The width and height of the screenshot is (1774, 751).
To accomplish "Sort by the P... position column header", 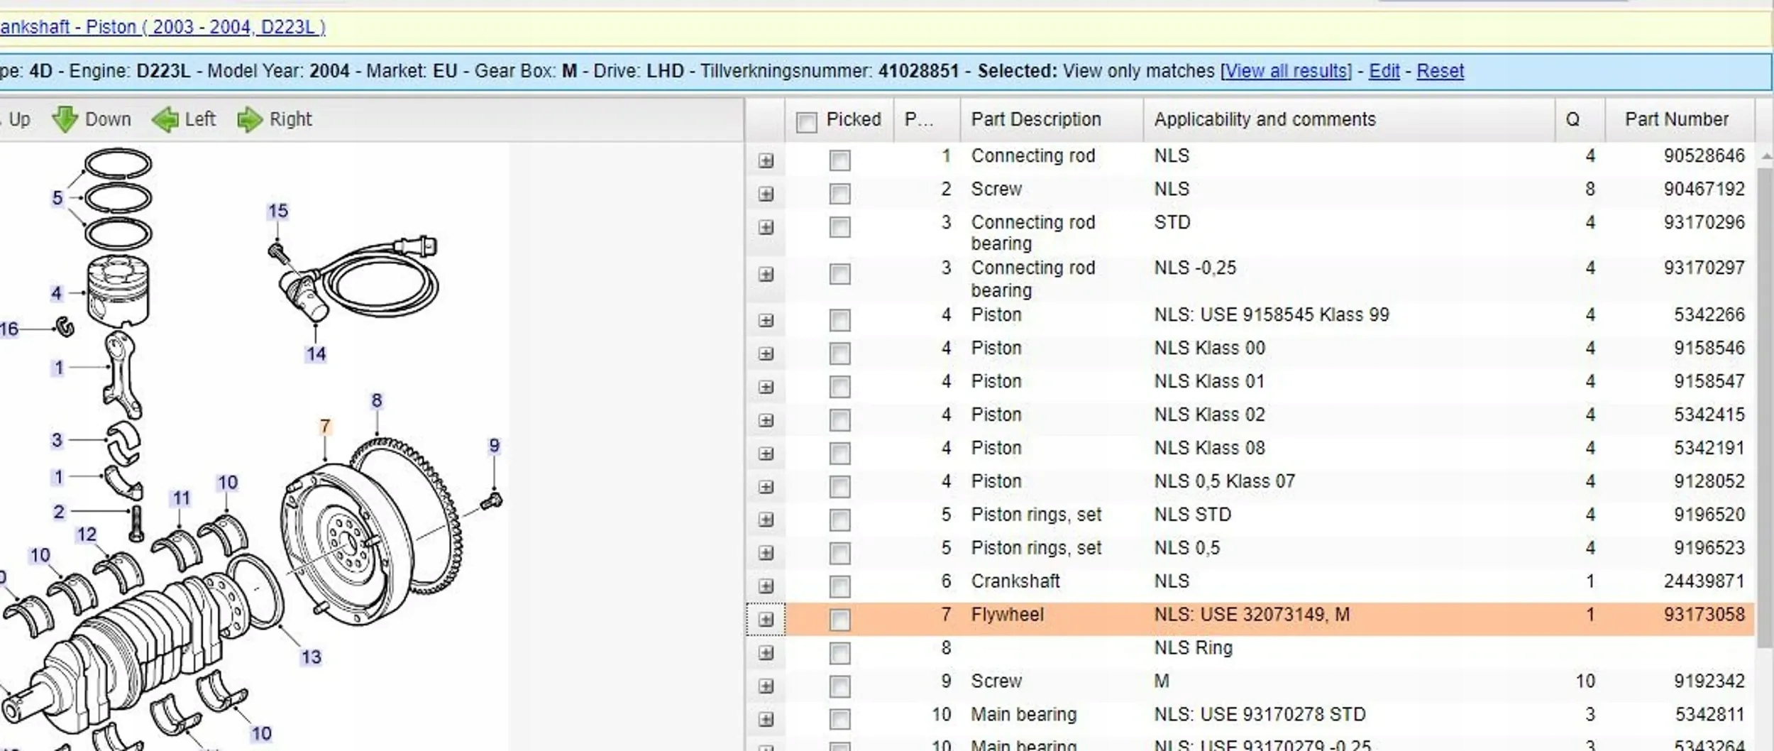I will click(927, 119).
